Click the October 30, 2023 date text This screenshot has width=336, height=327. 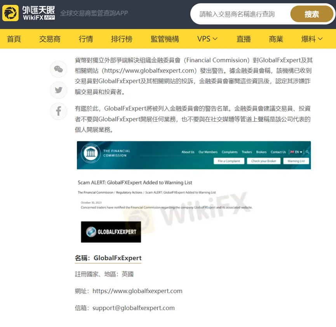91,202
